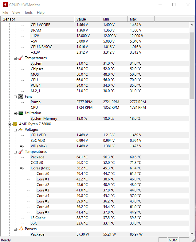The image size is (196, 242).
Task: Click the 2777 RPM Pump value
Action: [84, 102]
